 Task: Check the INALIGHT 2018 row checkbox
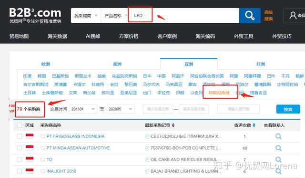[x=20, y=171]
